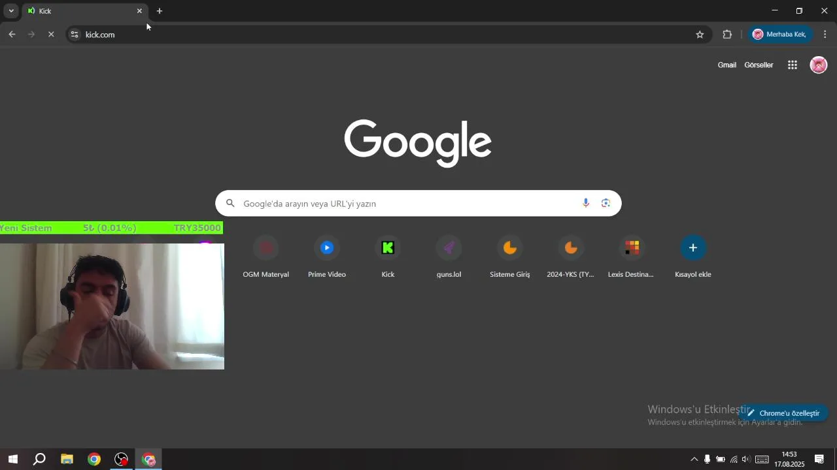837x470 pixels.
Task: Open the Chrome three-dot menu
Action: pos(825,35)
